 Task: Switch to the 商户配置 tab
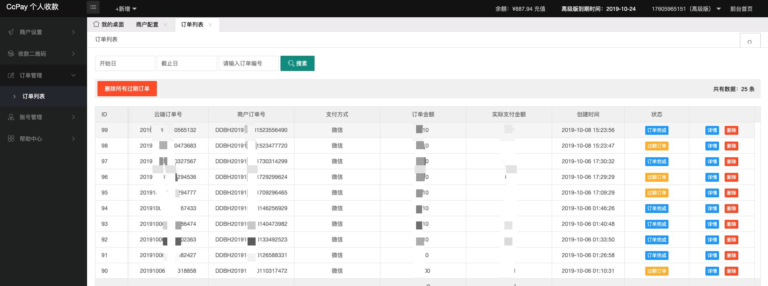tap(147, 25)
